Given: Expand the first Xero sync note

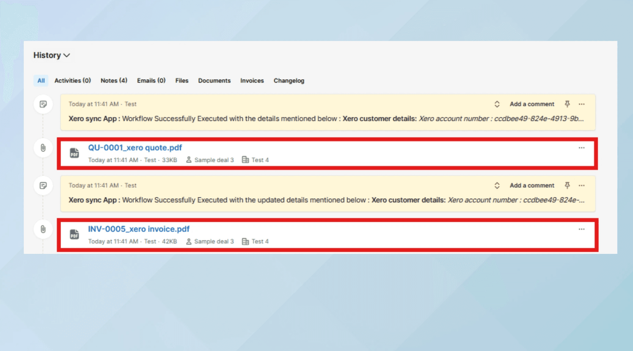Looking at the screenshot, I should pyautogui.click(x=497, y=104).
